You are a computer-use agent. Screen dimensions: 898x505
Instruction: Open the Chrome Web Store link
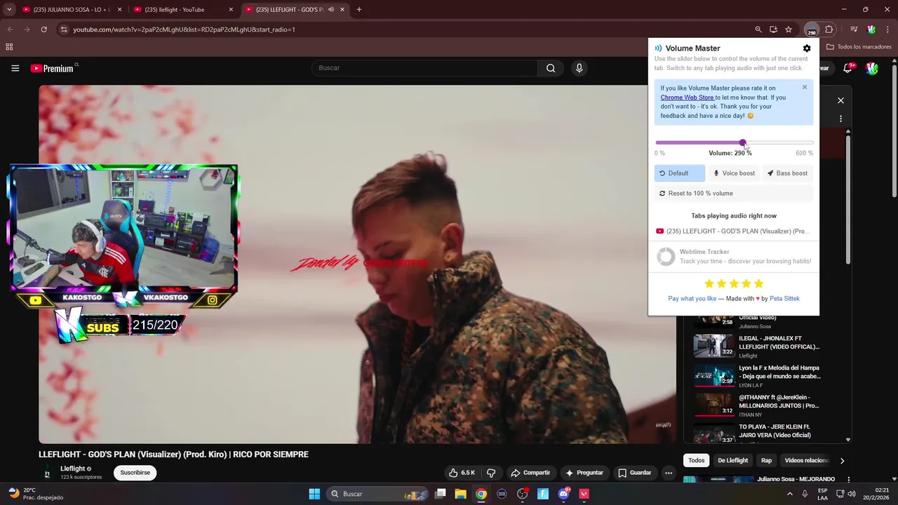coord(687,97)
